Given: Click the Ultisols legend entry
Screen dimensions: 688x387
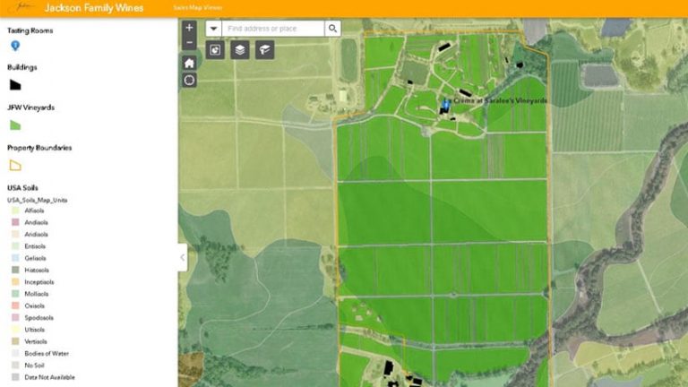Looking at the screenshot, I should tap(35, 330).
